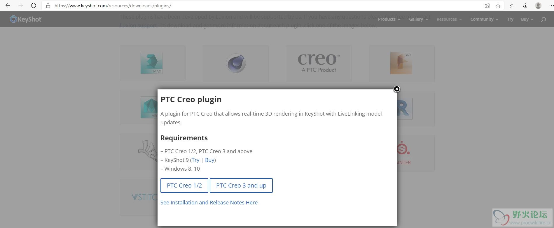Download the PTC Creo 1/2 plugin
The width and height of the screenshot is (554, 228).
(184, 185)
